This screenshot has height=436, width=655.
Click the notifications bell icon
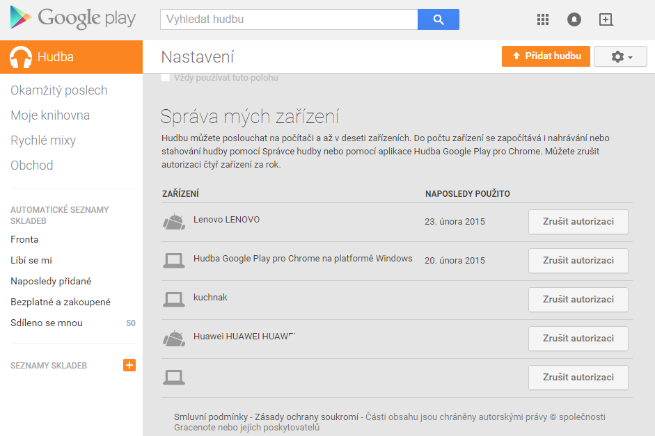click(574, 19)
